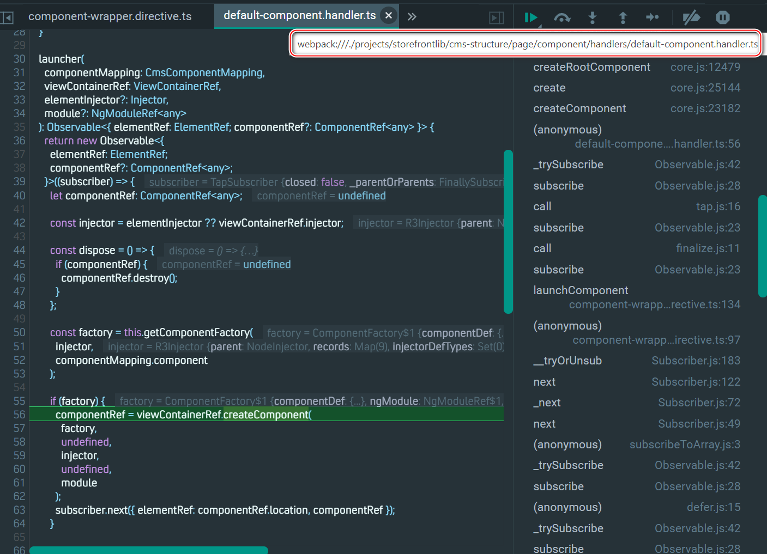Step over next function call
The image size is (767, 554).
(562, 18)
